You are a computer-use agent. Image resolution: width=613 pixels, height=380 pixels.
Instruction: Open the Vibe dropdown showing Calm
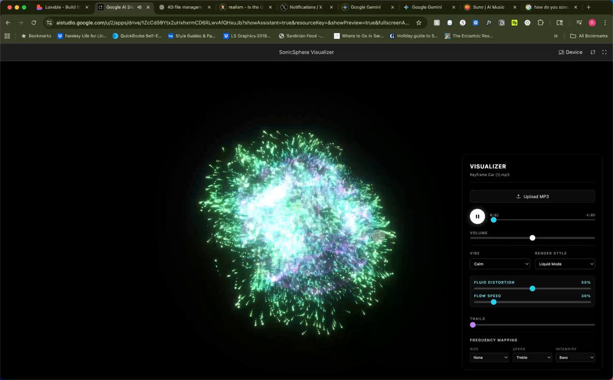500,264
